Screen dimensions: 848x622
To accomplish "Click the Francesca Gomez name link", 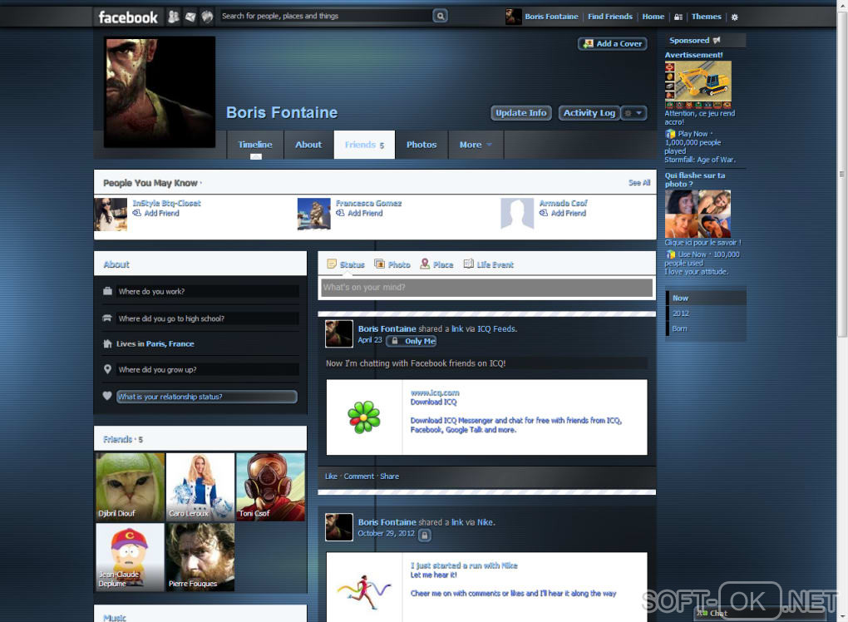I will click(x=369, y=204).
